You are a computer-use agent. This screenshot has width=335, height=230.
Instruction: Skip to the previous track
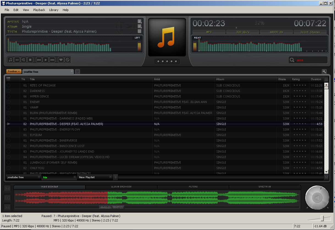click(x=39, y=60)
